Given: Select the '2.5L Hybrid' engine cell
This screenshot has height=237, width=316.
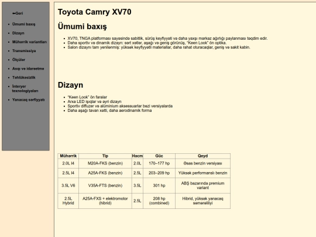Looking at the screenshot, I should (x=68, y=201).
